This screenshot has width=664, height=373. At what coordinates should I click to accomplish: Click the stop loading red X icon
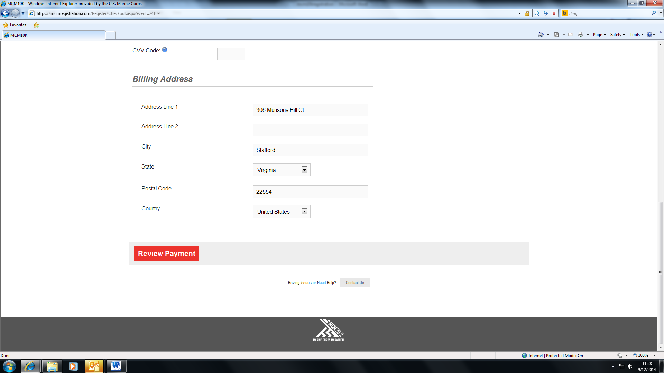pyautogui.click(x=554, y=13)
